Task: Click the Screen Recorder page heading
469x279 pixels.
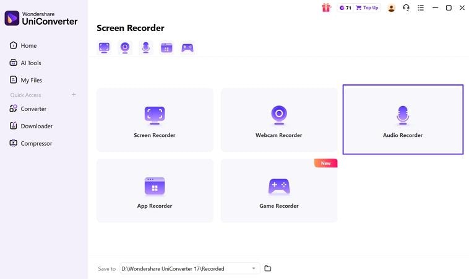Action: [x=131, y=28]
